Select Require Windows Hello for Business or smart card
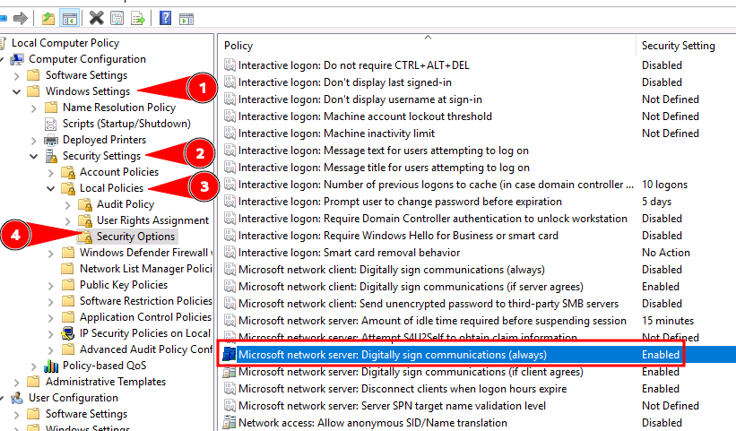This screenshot has width=736, height=431. (x=399, y=236)
